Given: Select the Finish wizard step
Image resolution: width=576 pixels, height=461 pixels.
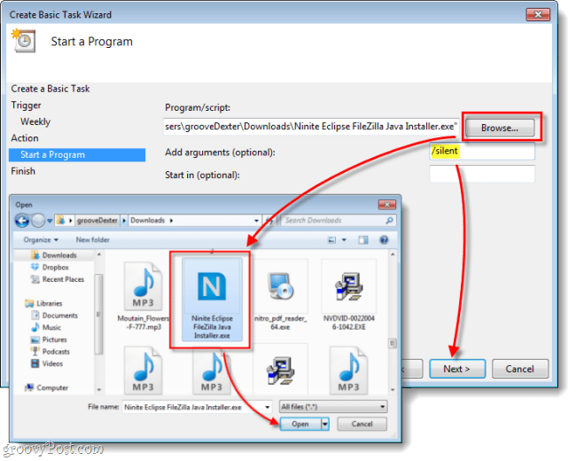Looking at the screenshot, I should (x=23, y=171).
